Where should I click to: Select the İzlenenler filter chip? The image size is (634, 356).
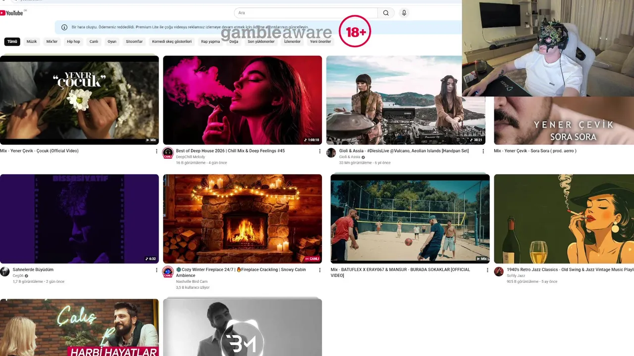(292, 42)
